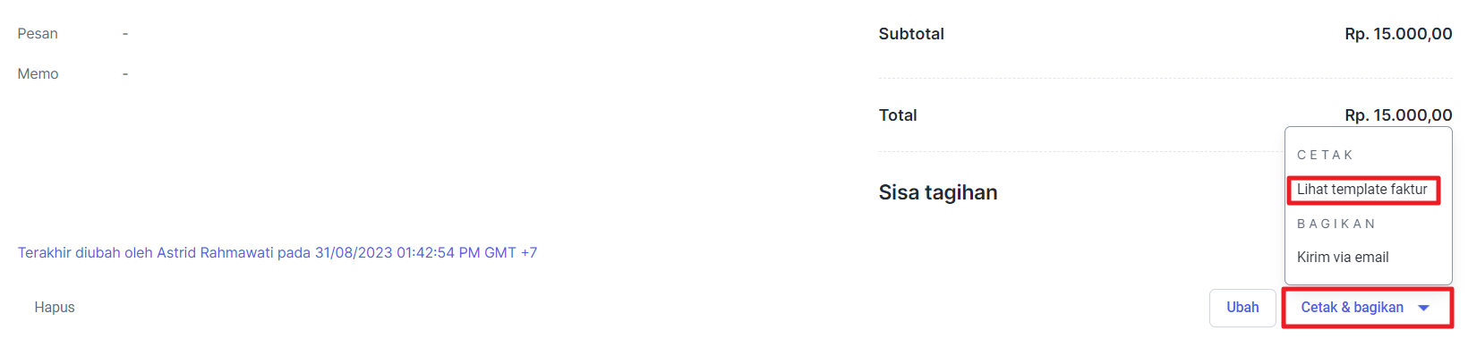Click the Pesan field label
1468x339 pixels.
point(38,34)
